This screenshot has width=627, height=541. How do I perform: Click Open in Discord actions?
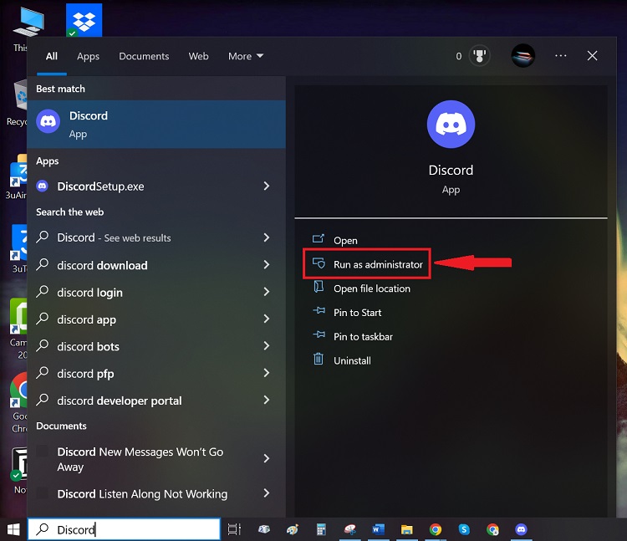pyautogui.click(x=345, y=241)
